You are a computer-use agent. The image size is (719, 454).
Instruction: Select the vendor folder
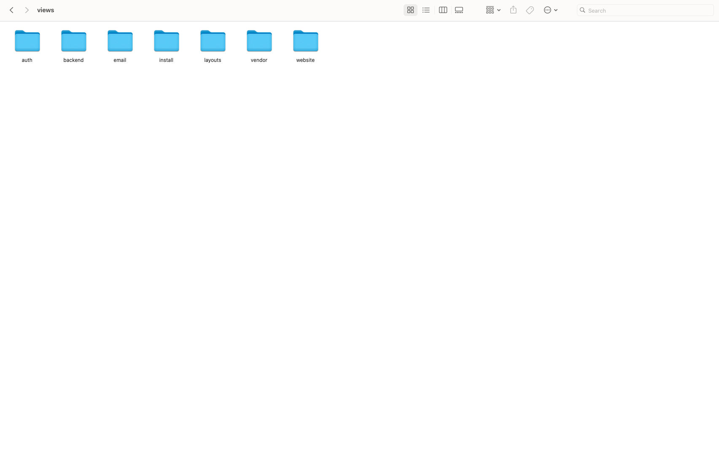coord(259,41)
